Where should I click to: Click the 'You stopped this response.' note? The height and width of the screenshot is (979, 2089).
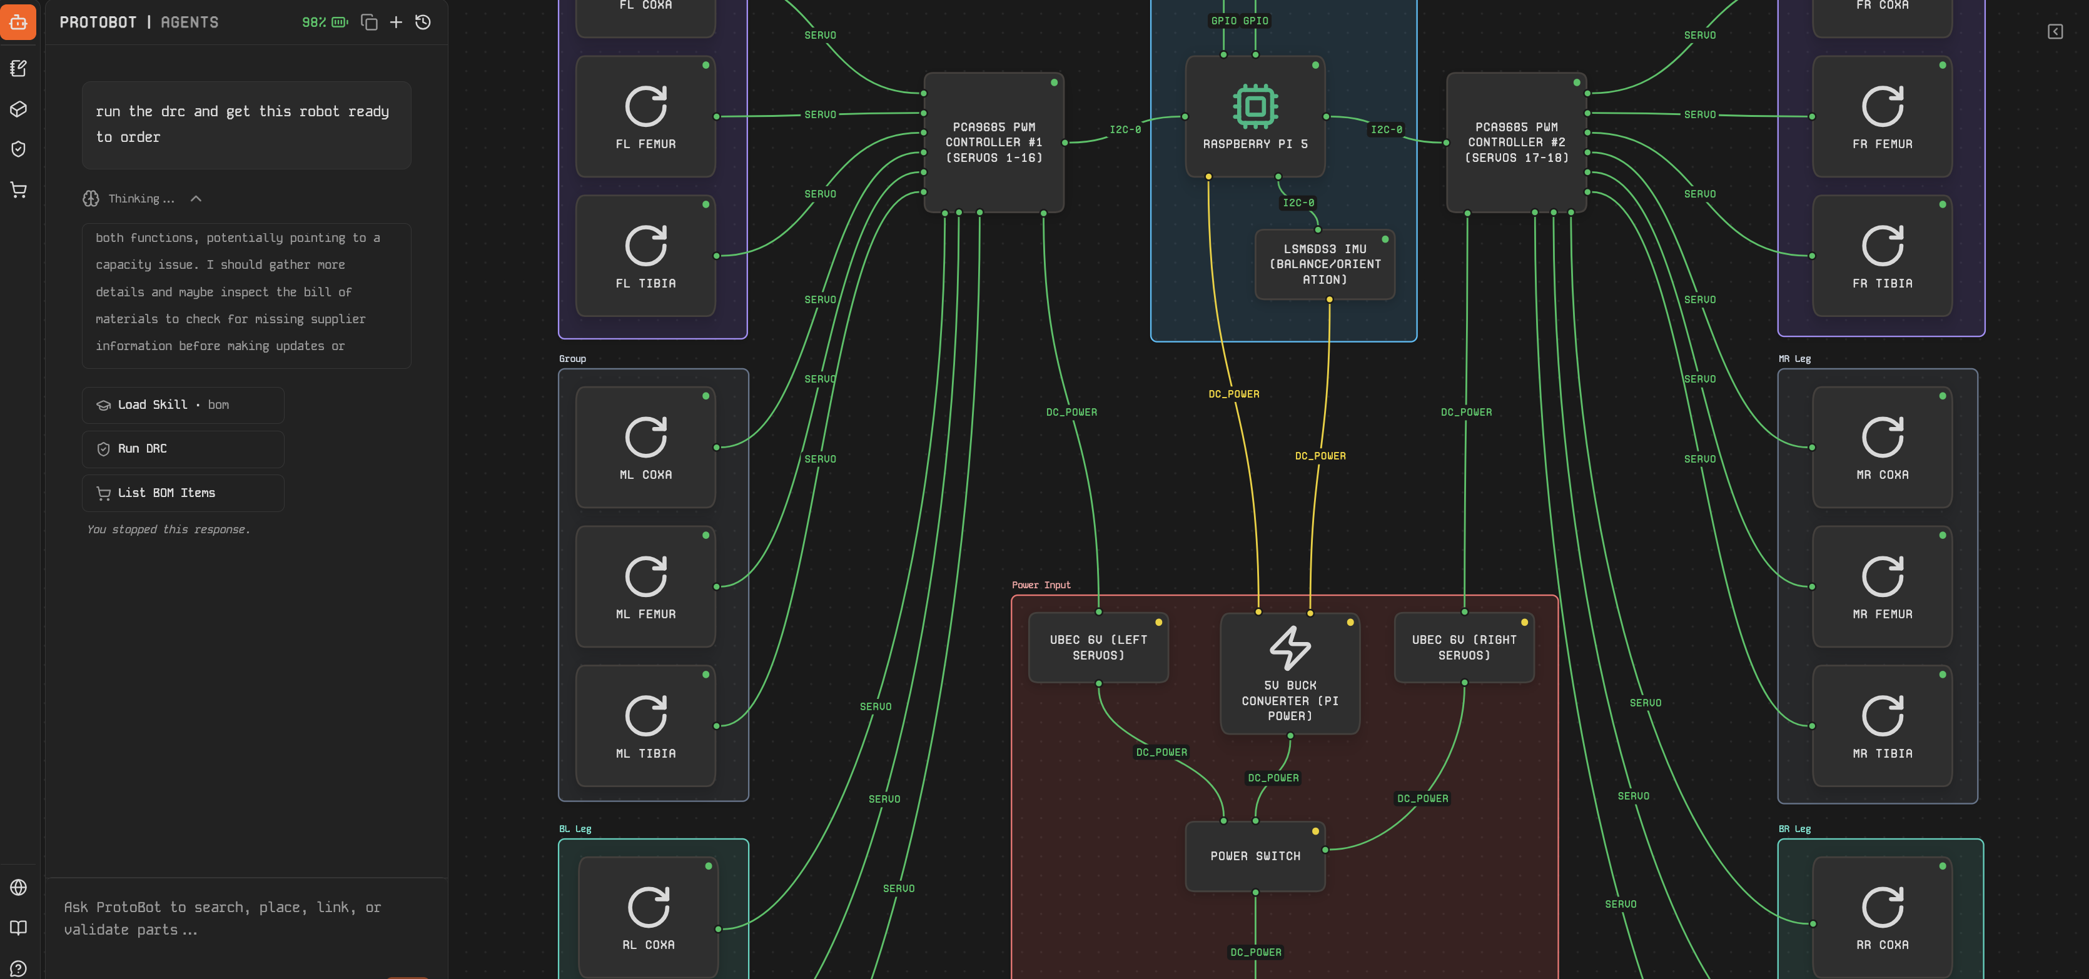pos(169,530)
